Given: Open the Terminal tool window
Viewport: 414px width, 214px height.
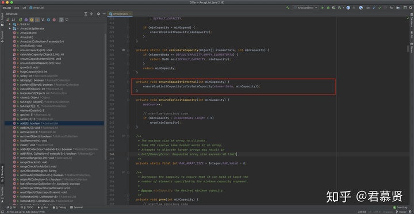Looking at the screenshot, I should coord(76,208).
